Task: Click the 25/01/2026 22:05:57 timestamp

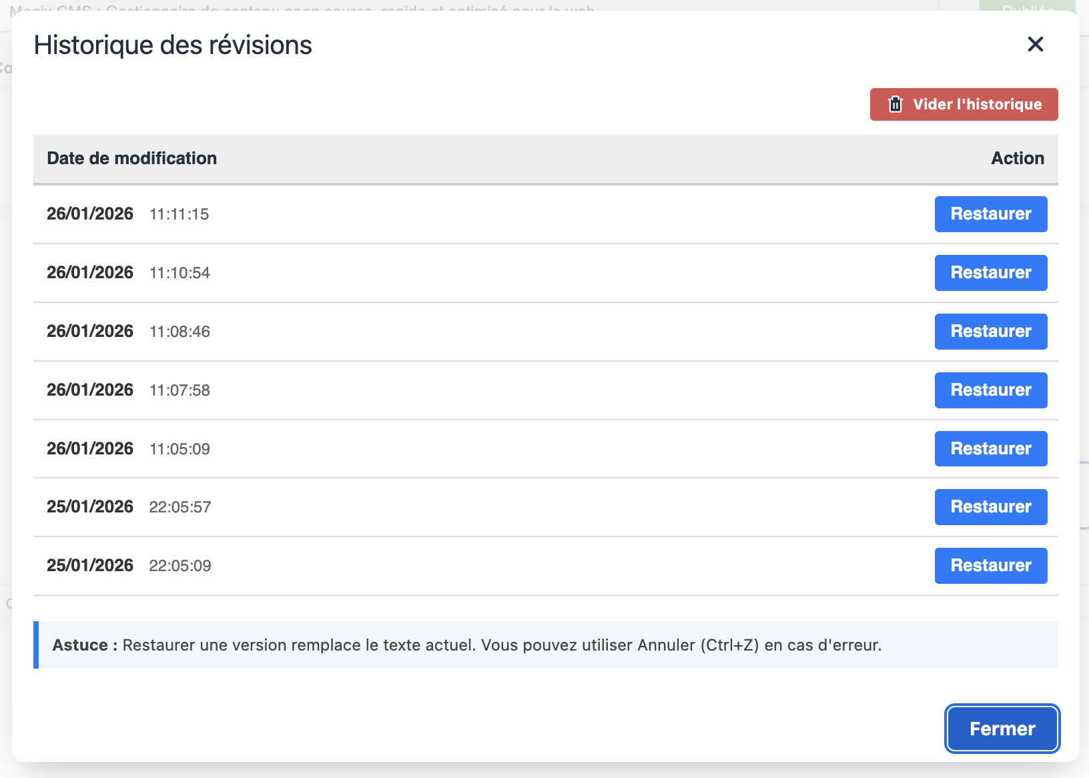Action: [180, 507]
